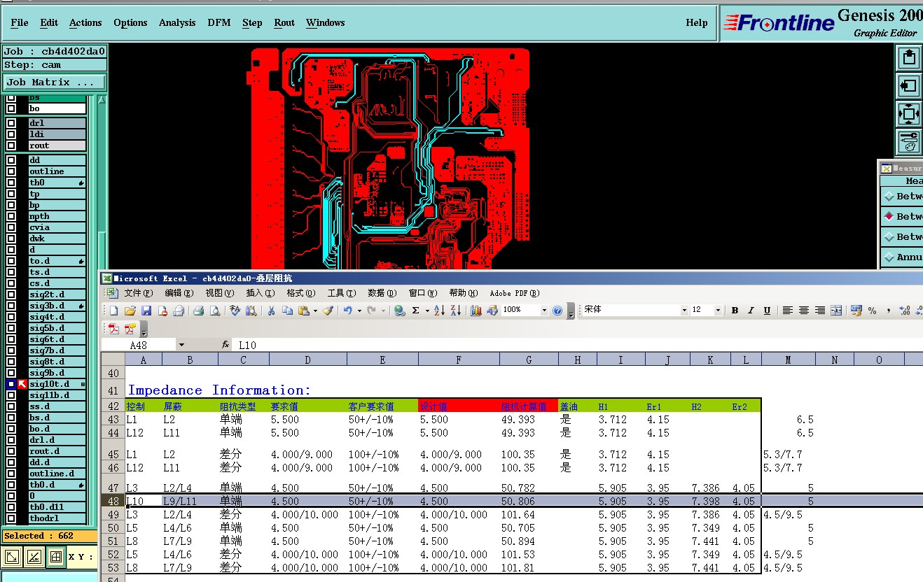Expand the Name Box dropdown arrow
Viewport: 923px width, 582px height.
tap(181, 345)
